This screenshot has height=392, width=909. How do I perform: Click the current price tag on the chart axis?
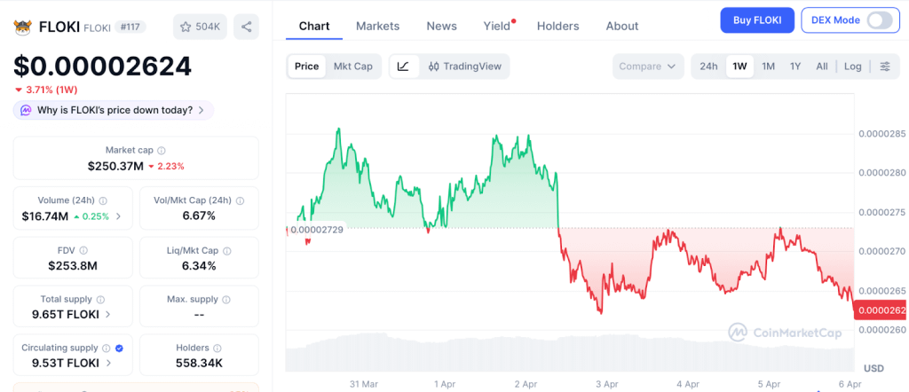tap(881, 310)
